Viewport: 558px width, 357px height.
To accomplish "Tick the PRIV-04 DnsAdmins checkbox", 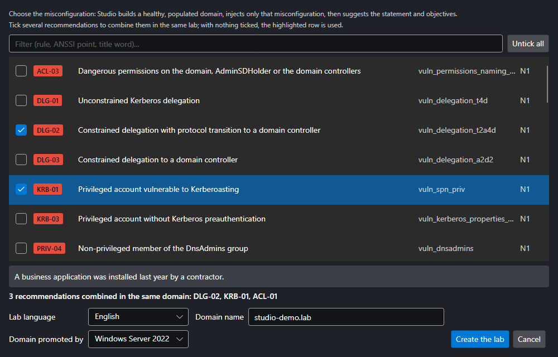I will [21, 248].
